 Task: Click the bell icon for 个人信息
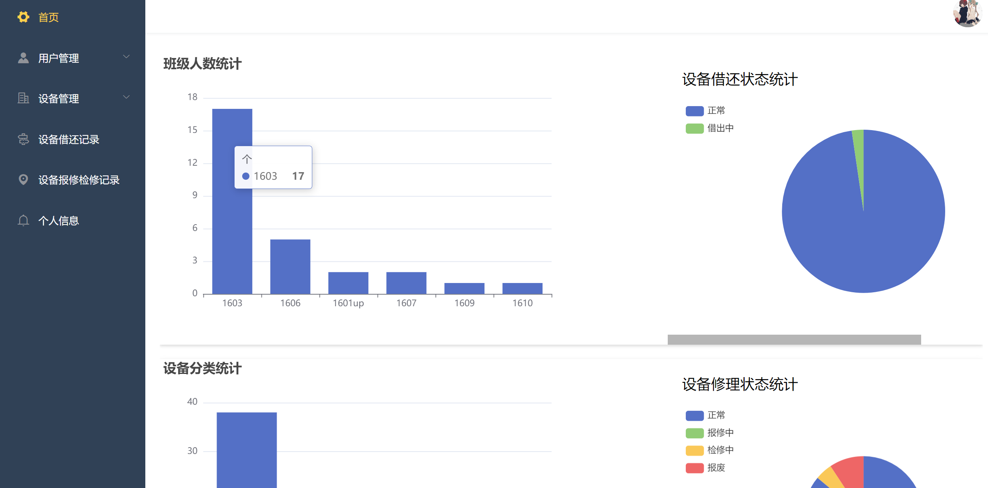pyautogui.click(x=23, y=221)
